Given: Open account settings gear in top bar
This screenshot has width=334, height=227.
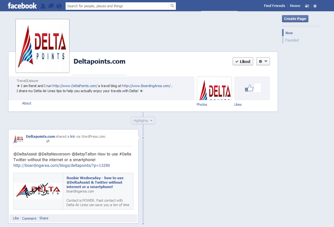Looking at the screenshot, I should [315, 6].
